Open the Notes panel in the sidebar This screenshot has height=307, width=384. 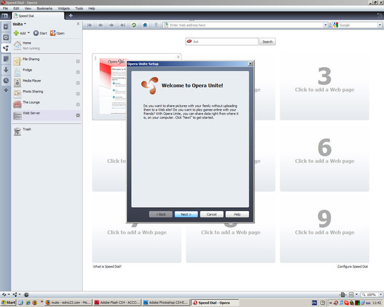point(6,59)
